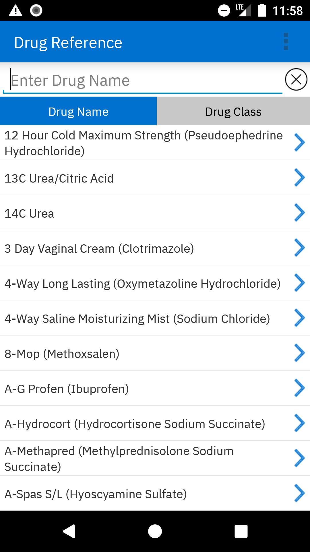
Task: Expand 4-Way Long Lasting details arrow
Action: tap(299, 283)
